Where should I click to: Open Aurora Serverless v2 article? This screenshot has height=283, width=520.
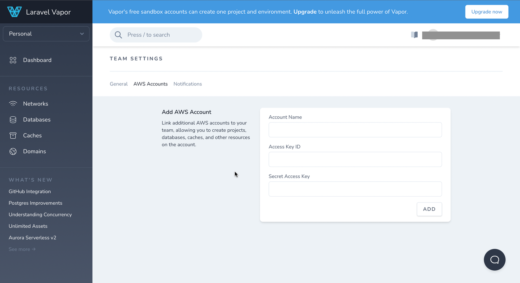point(32,238)
